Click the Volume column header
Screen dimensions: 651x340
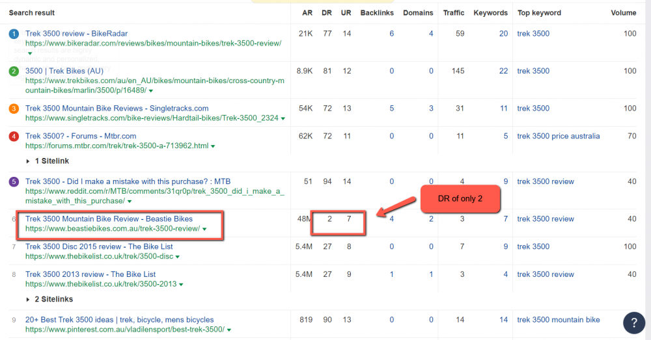[x=624, y=13]
